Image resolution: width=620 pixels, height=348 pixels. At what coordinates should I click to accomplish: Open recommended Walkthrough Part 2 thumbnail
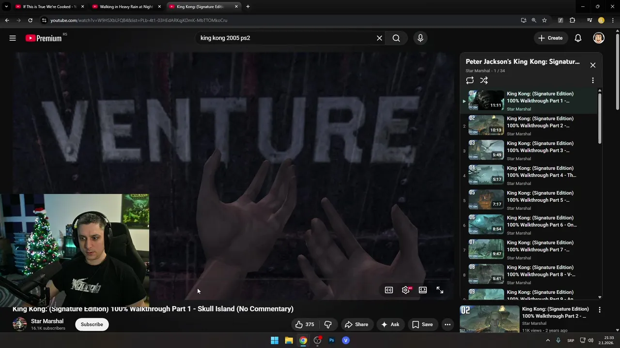tap(489, 319)
